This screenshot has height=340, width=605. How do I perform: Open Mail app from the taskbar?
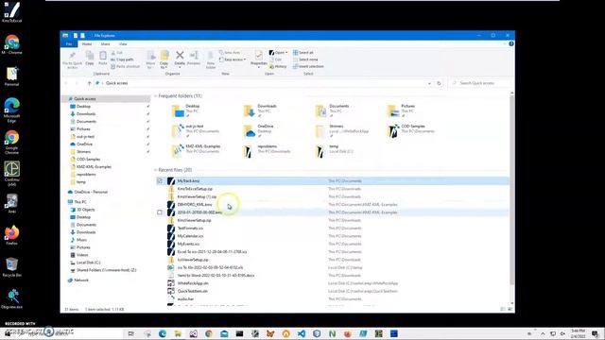pyautogui.click(x=224, y=333)
